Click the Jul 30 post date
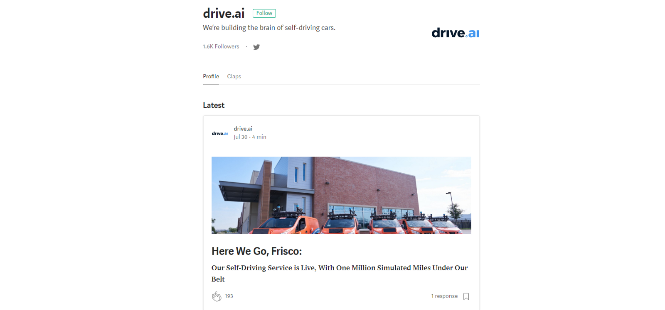This screenshot has width=665, height=310. click(240, 137)
